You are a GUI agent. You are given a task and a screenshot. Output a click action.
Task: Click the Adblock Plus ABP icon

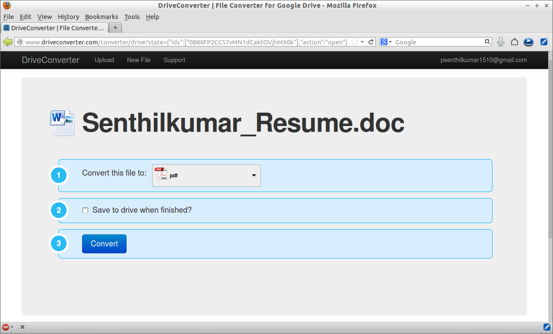pos(6,327)
